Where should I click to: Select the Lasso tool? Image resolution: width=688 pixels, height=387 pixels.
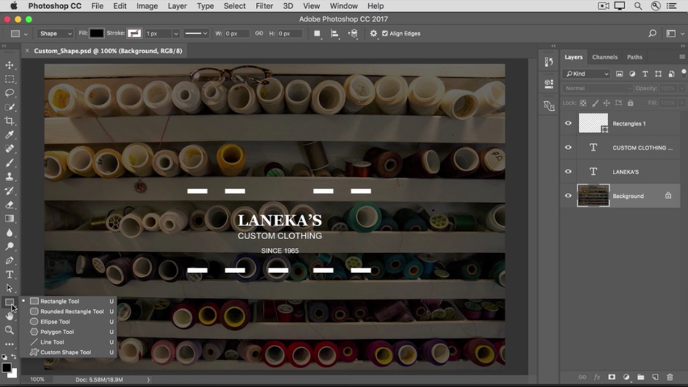point(10,93)
